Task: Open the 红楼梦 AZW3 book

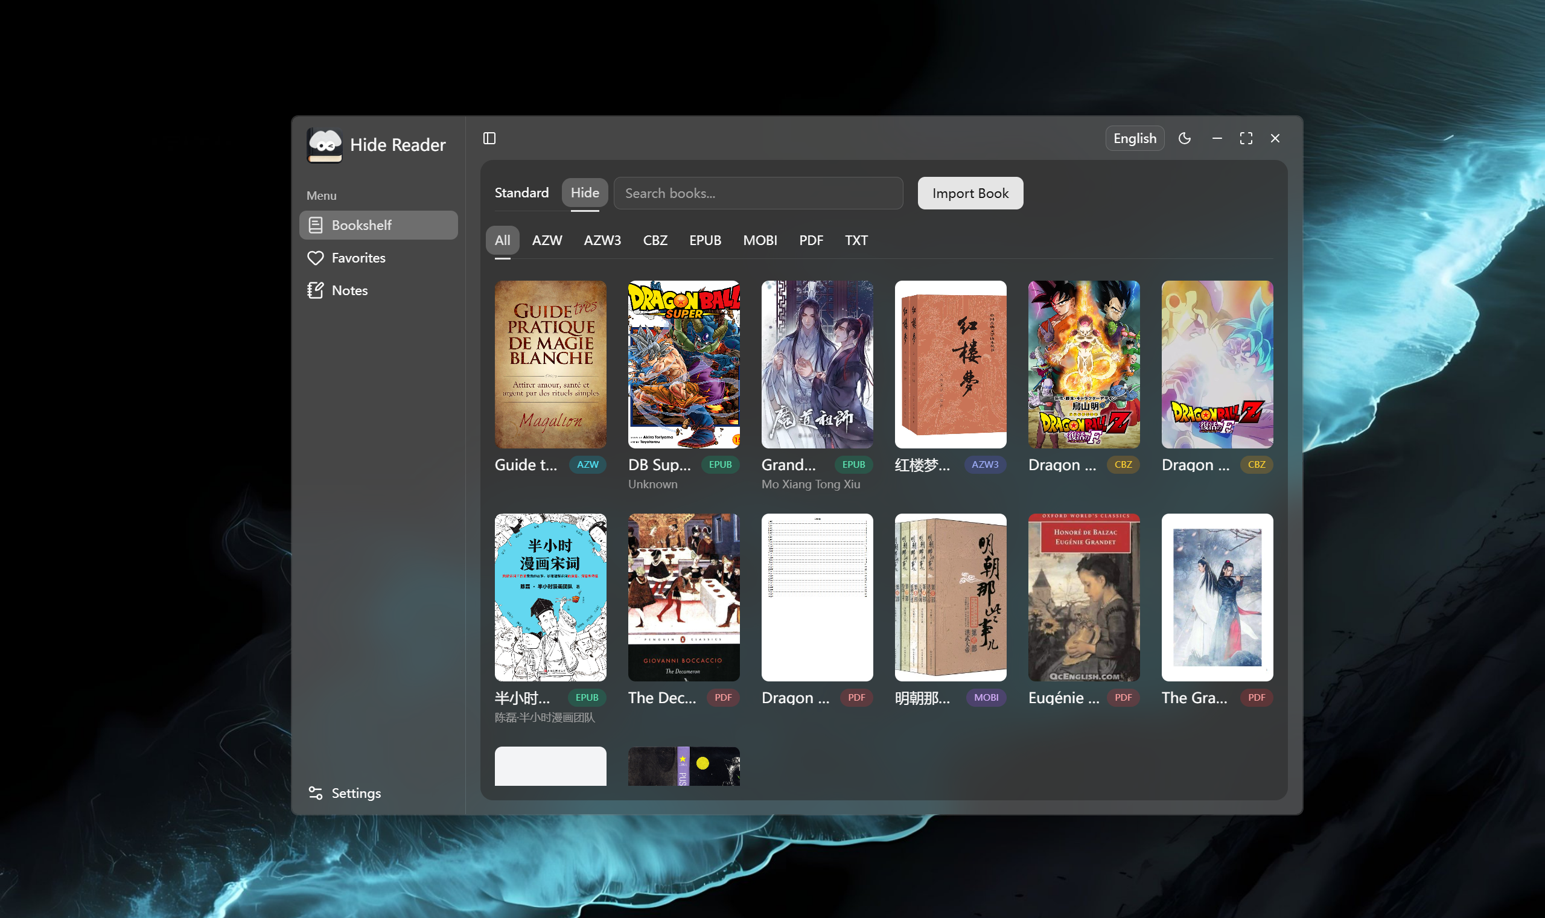Action: coord(950,365)
